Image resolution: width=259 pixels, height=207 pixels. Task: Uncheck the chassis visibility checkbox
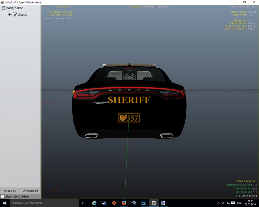(x=15, y=14)
